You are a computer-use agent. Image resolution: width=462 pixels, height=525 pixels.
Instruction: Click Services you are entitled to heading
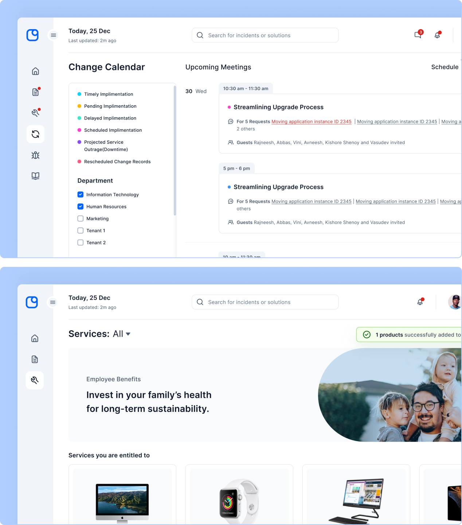pos(109,455)
